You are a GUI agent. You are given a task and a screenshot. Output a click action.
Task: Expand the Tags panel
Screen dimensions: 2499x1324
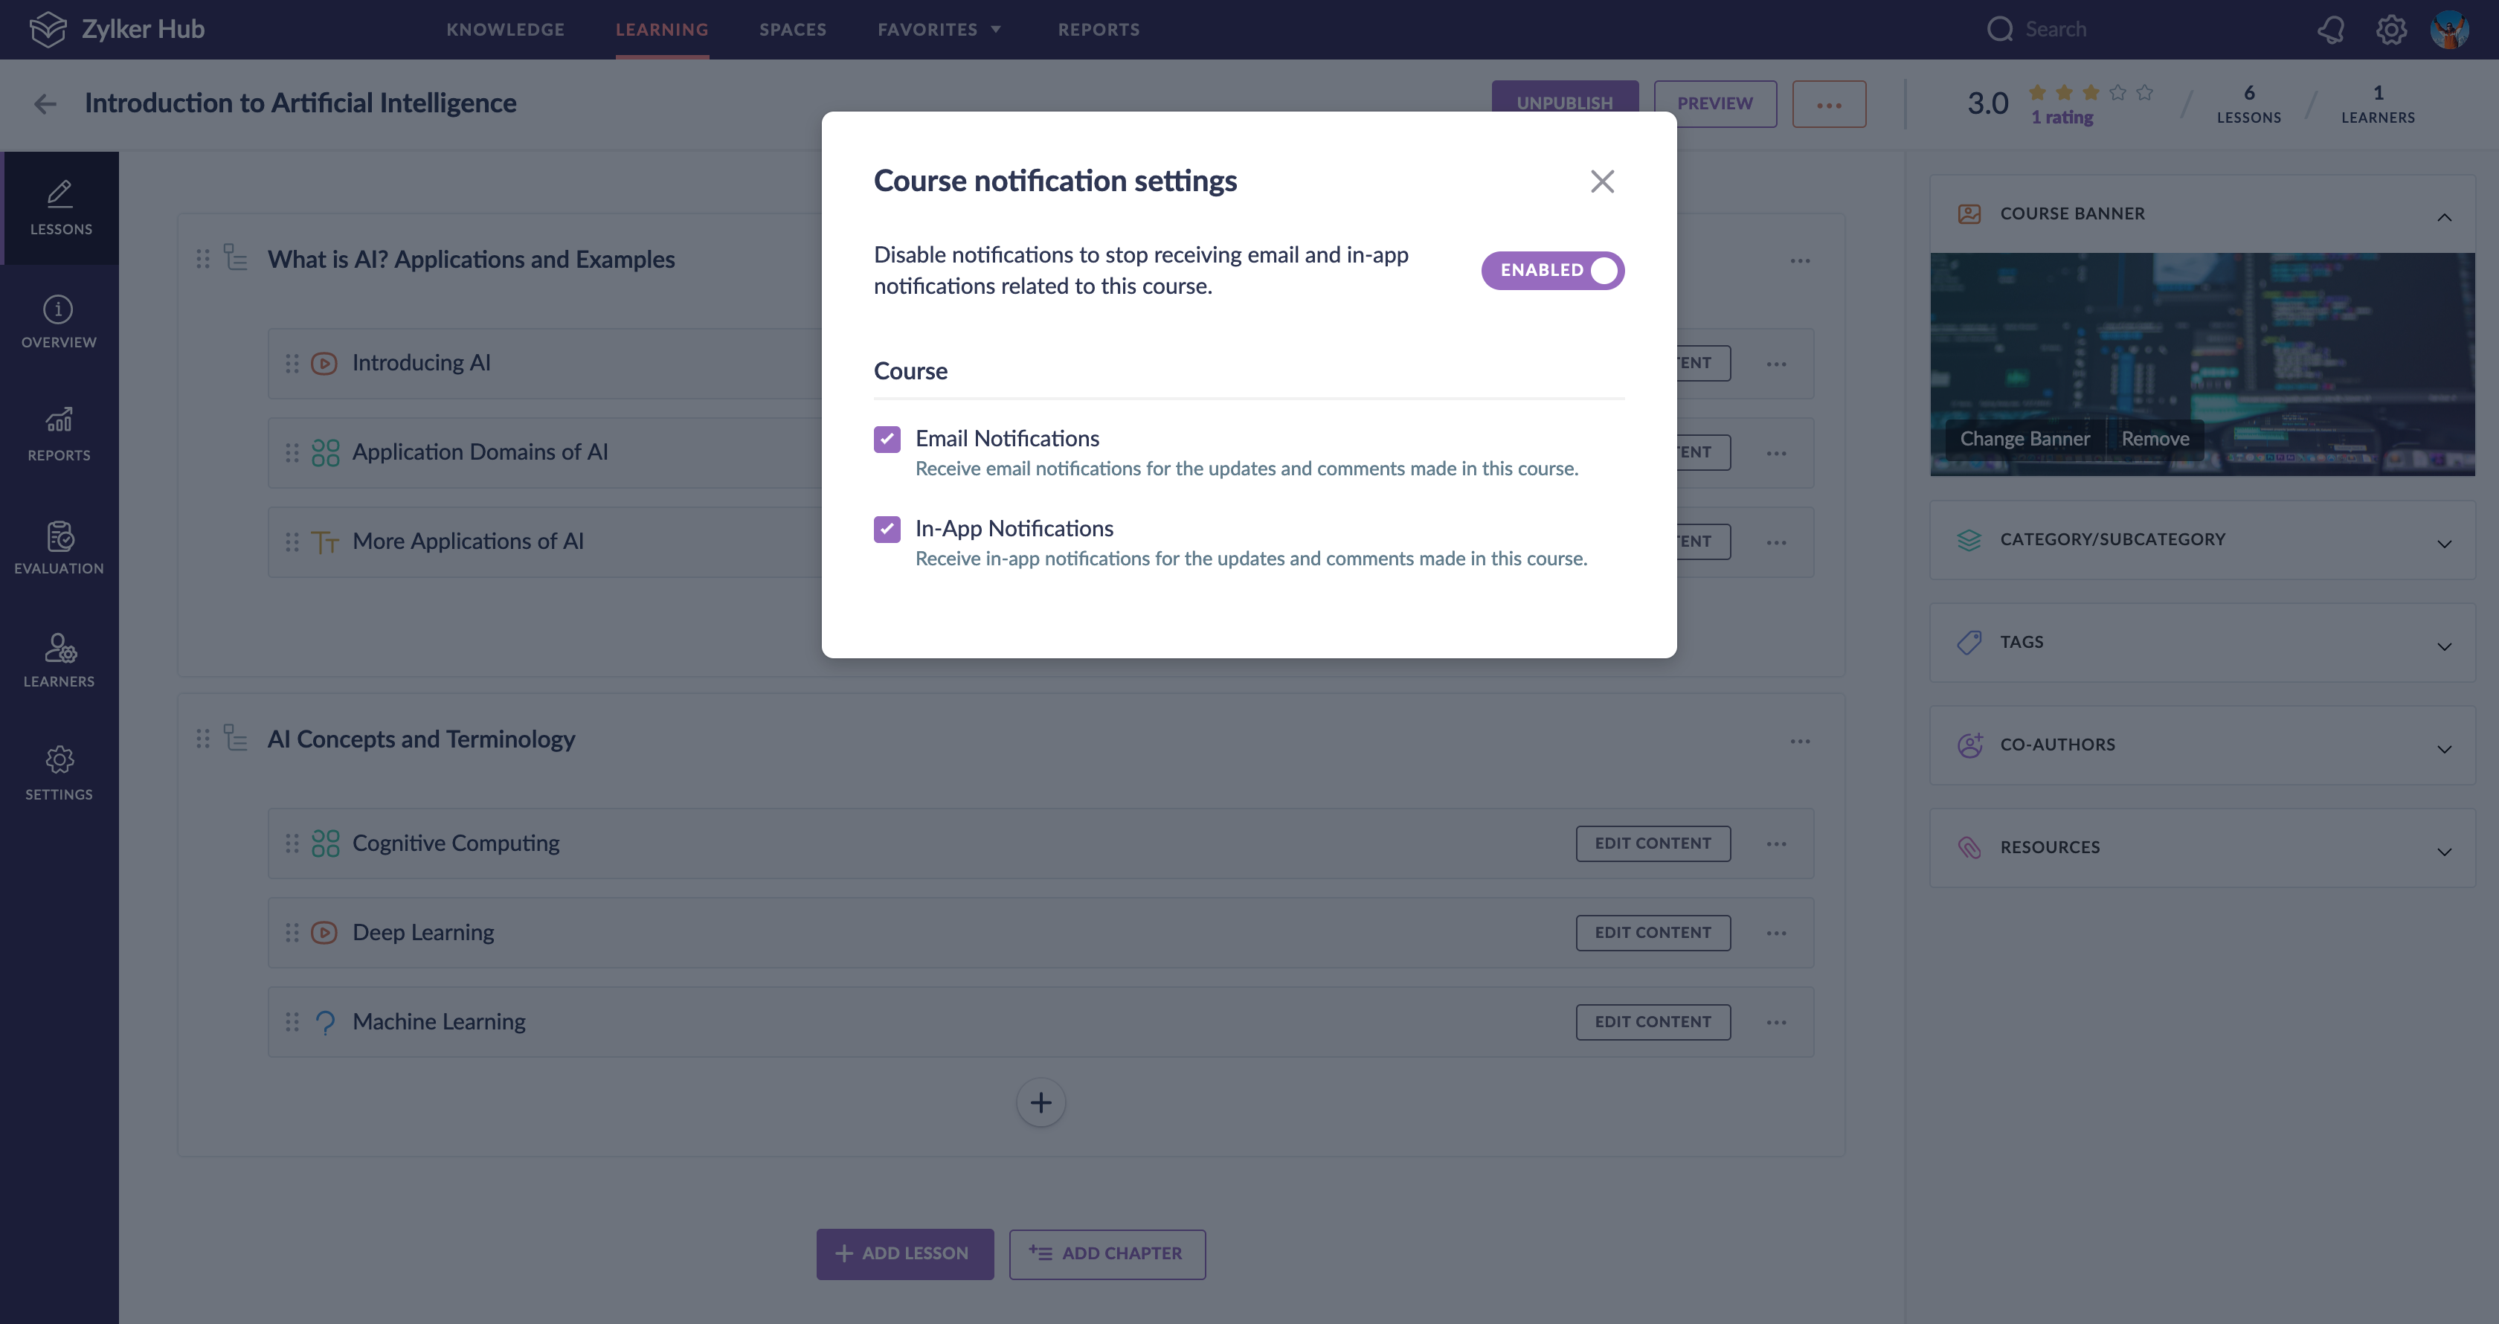2201,643
